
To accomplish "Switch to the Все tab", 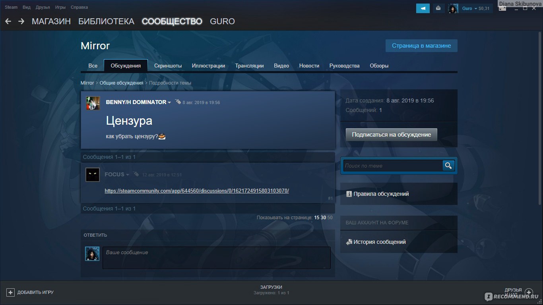I will [93, 66].
